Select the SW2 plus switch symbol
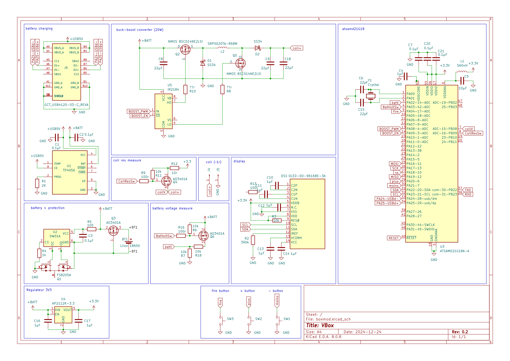The image size is (510, 361). (250, 321)
